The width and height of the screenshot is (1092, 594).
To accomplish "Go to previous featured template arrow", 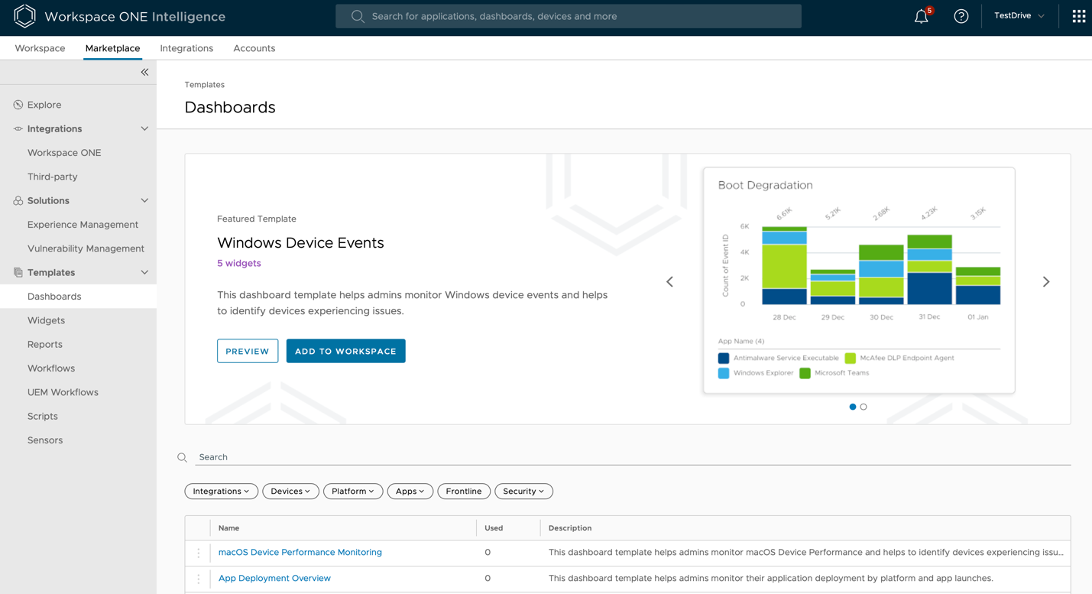I will (669, 282).
